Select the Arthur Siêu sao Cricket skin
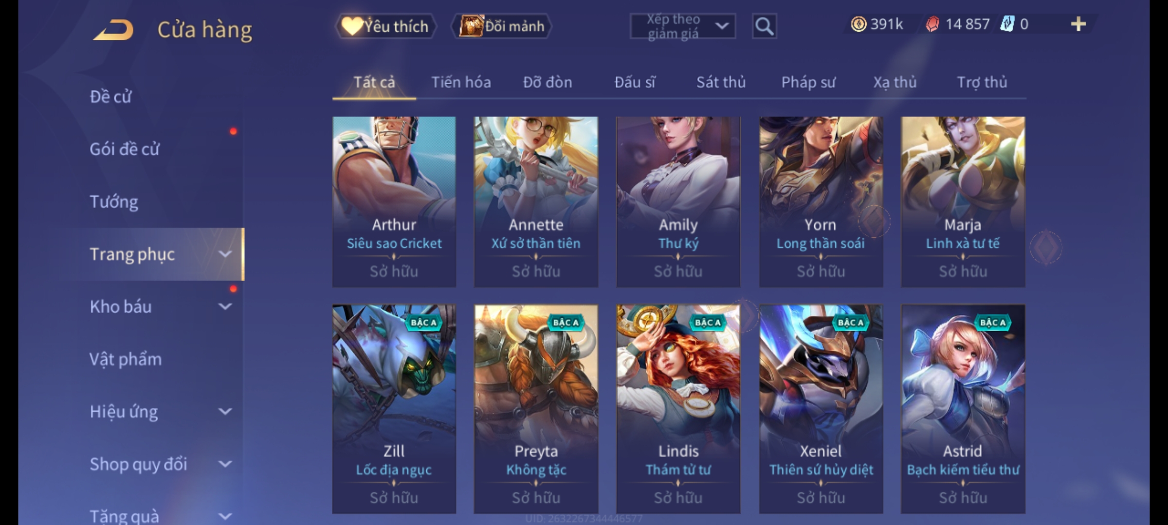Image resolution: width=1168 pixels, height=525 pixels. tap(394, 201)
